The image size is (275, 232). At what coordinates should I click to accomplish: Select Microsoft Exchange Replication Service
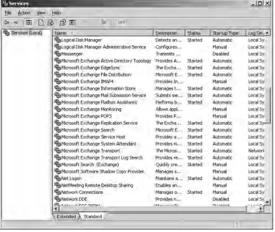pos(99,123)
